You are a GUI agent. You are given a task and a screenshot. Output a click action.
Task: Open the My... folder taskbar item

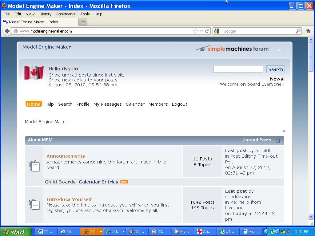point(182,232)
